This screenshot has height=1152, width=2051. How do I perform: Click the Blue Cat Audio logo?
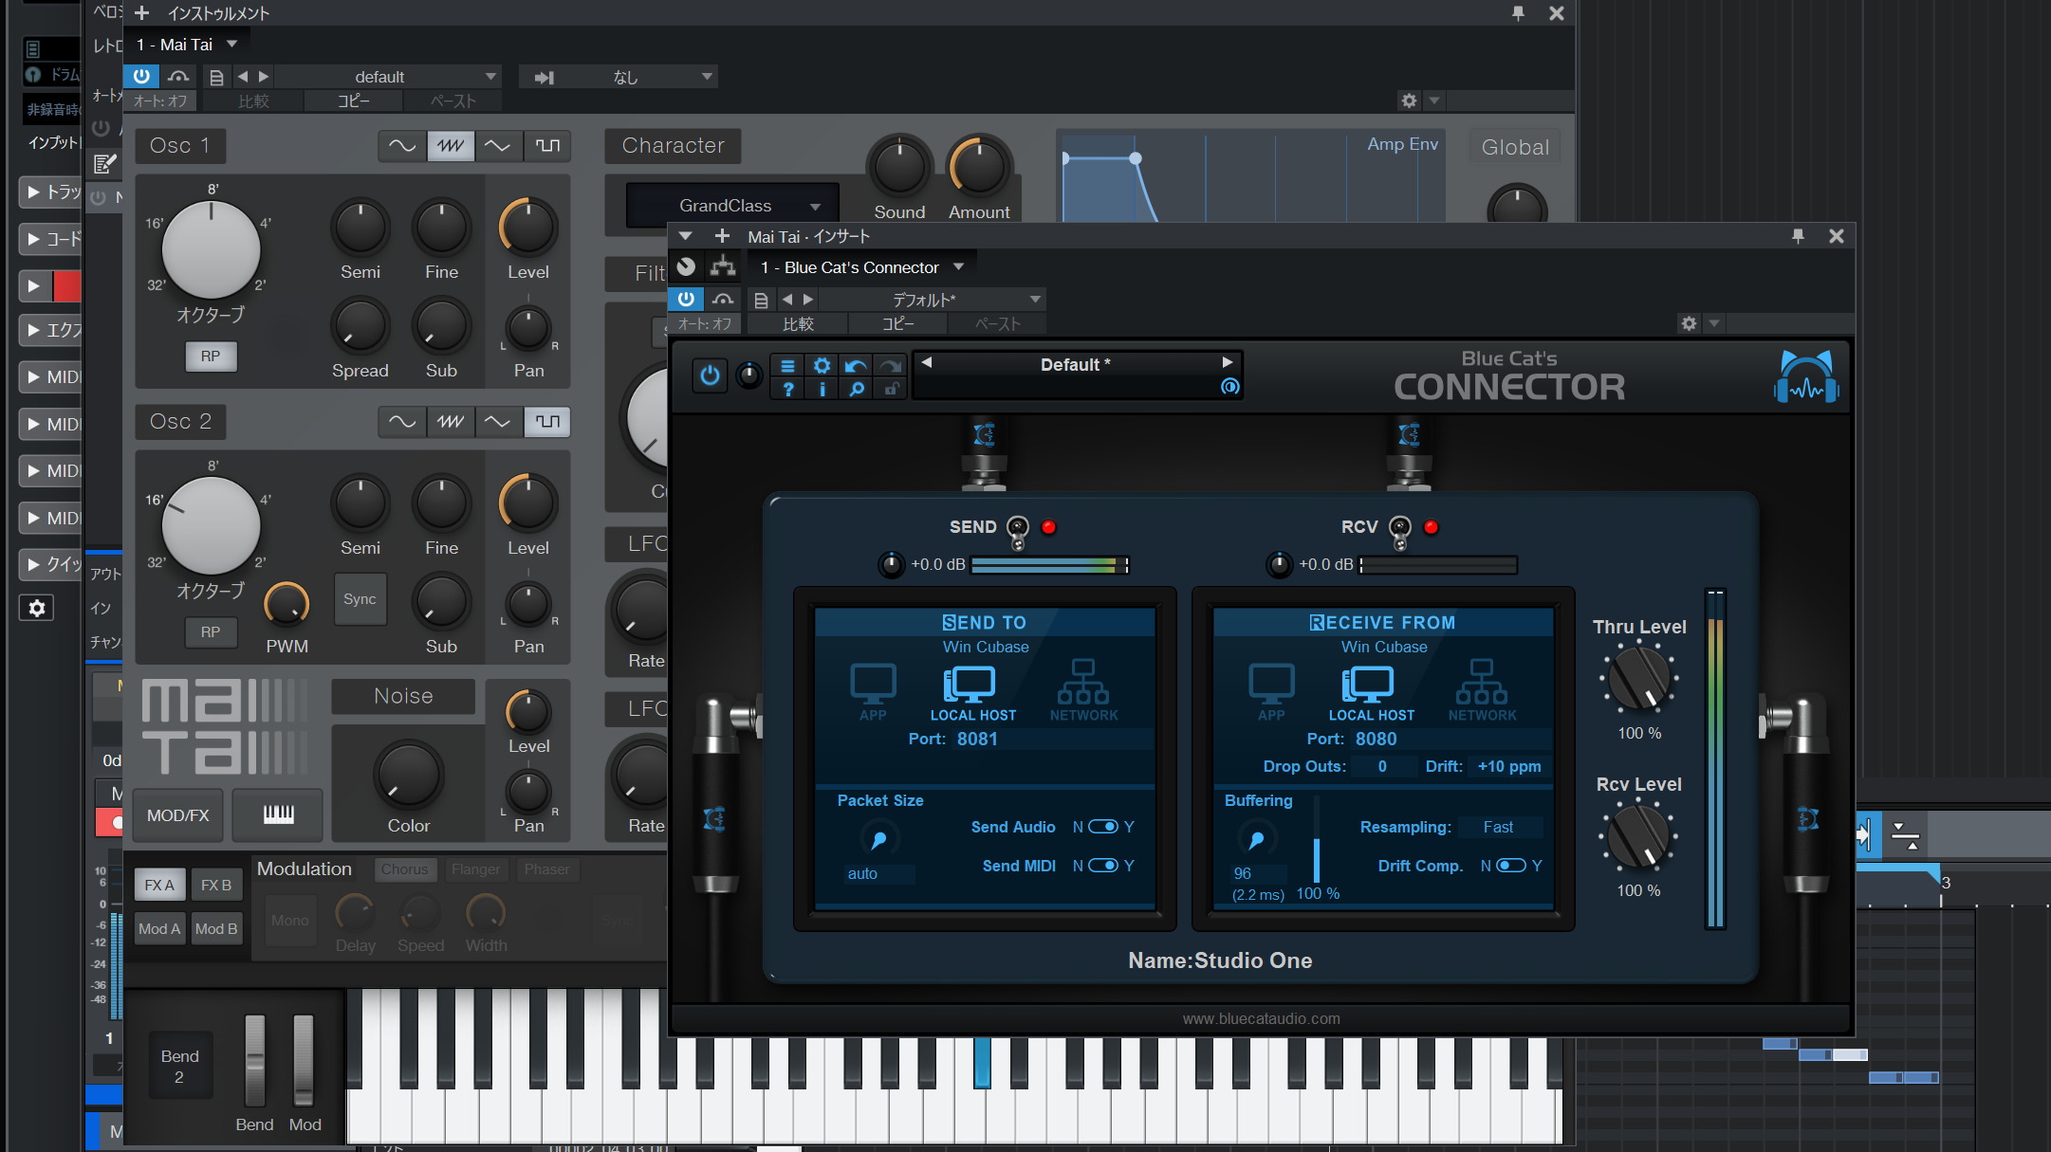coord(1806,377)
